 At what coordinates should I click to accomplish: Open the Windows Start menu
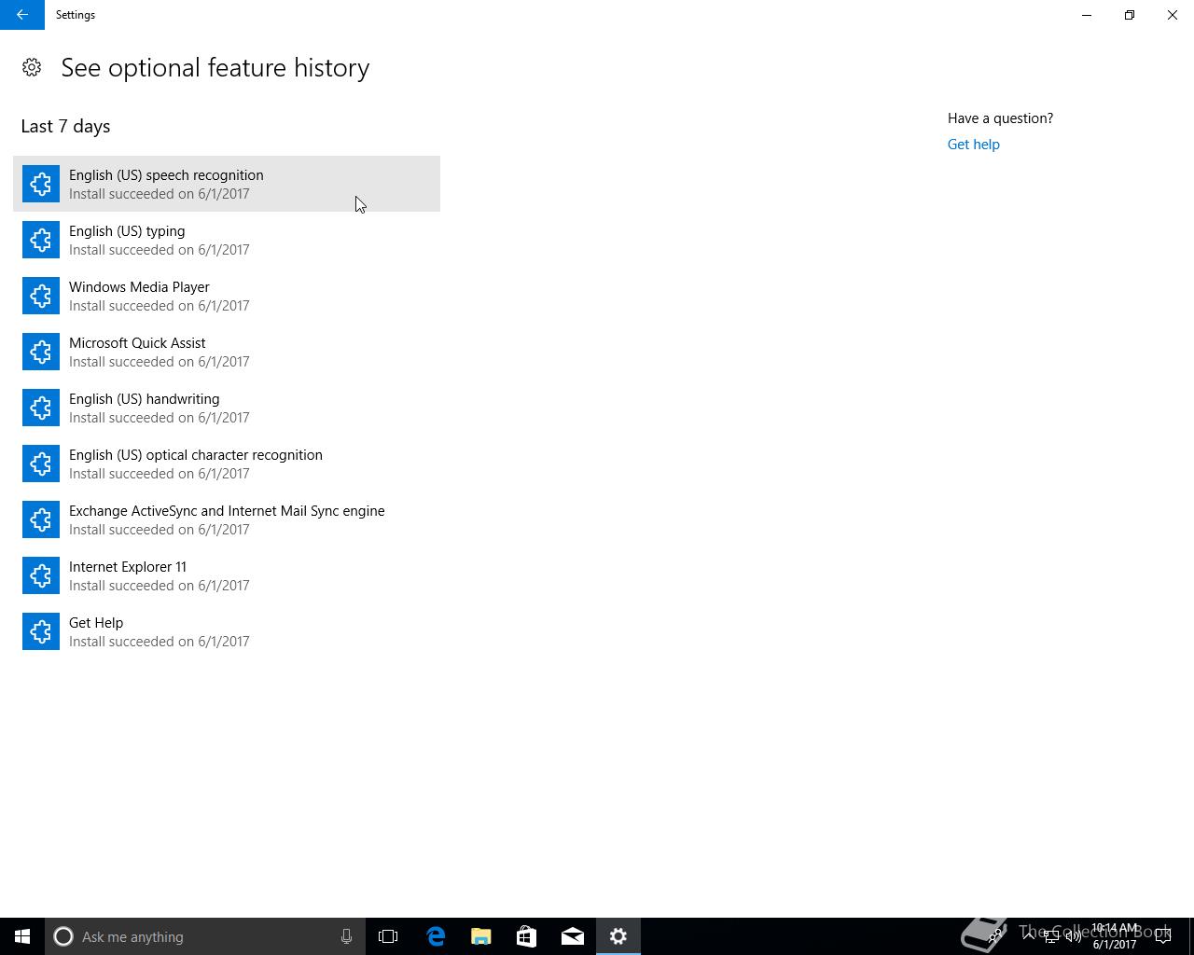(22, 936)
